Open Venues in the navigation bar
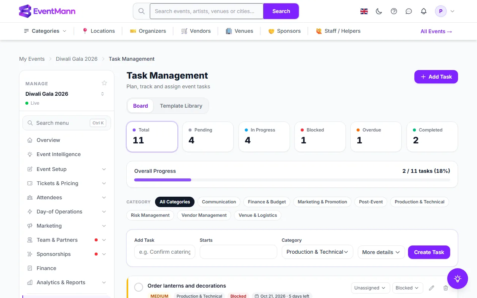This screenshot has width=477, height=298. click(x=239, y=31)
